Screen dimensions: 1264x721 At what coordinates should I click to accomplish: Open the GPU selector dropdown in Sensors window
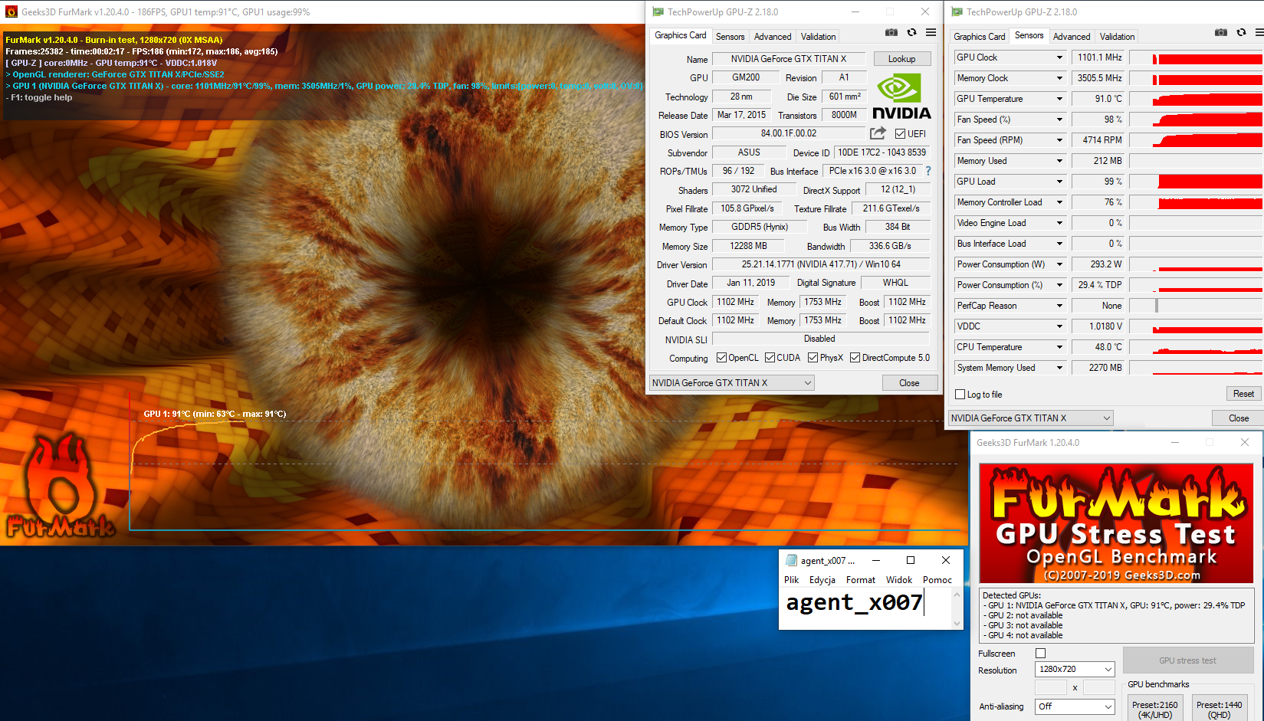click(x=1030, y=418)
